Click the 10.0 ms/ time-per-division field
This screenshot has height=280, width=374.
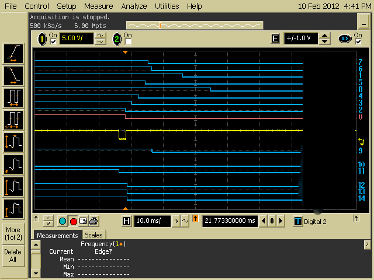153,221
